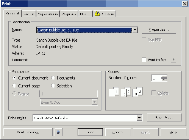Increase the number of copies
Image resolution: width=189 pixels, height=140 pixels.
click(x=164, y=76)
